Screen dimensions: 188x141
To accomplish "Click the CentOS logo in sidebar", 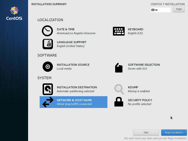I will point(14,13).
